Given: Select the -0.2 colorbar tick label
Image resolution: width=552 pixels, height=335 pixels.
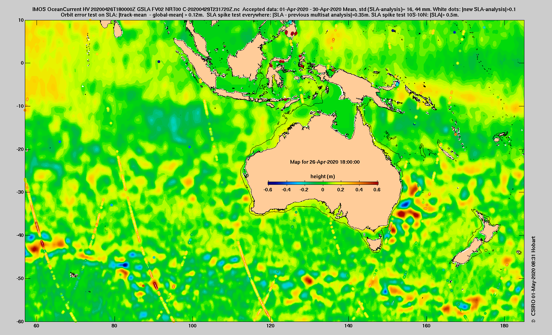Looking at the screenshot, I should pyautogui.click(x=304, y=190).
